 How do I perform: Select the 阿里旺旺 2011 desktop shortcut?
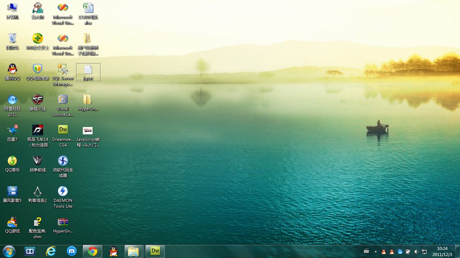coord(12,105)
